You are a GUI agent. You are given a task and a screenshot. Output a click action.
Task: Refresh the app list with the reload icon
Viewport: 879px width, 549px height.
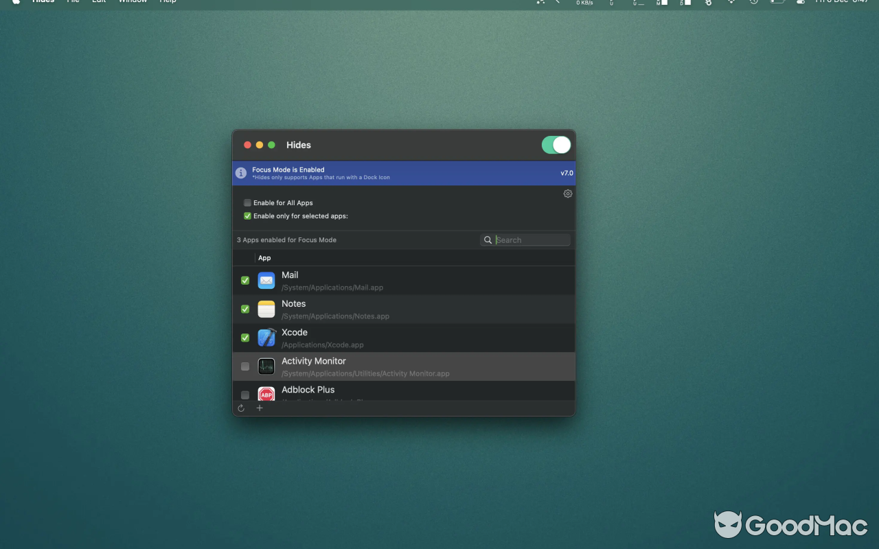coord(241,408)
